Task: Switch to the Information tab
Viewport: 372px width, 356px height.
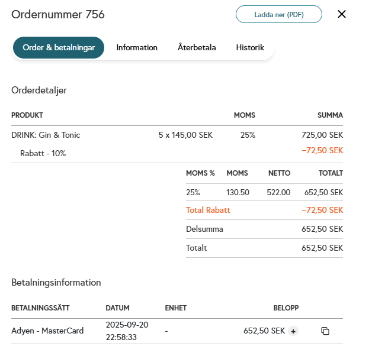Action: coord(137,48)
